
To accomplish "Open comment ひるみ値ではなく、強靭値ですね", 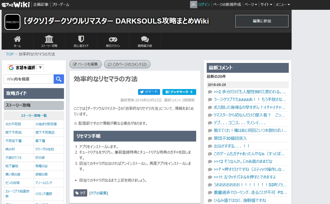I will coord(240,200).
